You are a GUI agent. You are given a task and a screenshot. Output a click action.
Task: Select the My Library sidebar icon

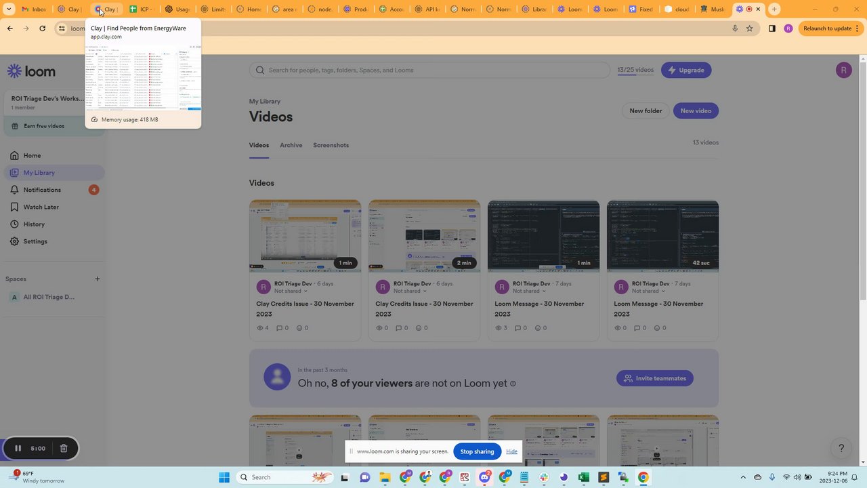15,173
